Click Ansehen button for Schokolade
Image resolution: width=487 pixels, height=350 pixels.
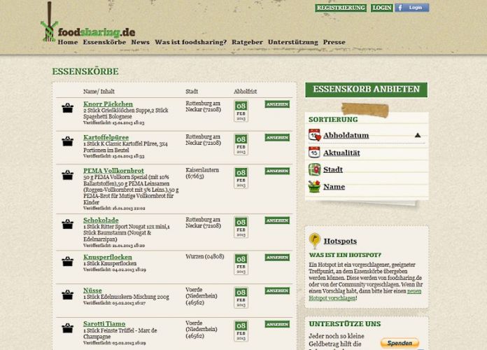pos(277,220)
